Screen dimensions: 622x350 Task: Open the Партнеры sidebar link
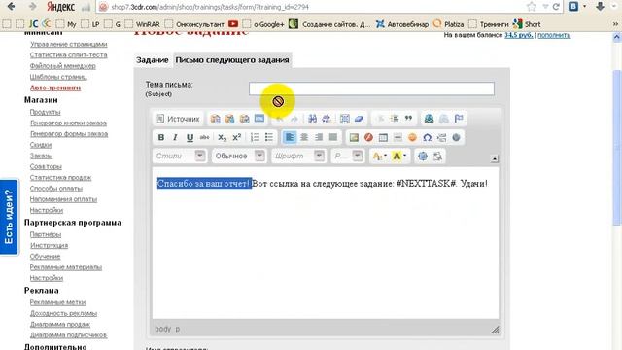46,234
